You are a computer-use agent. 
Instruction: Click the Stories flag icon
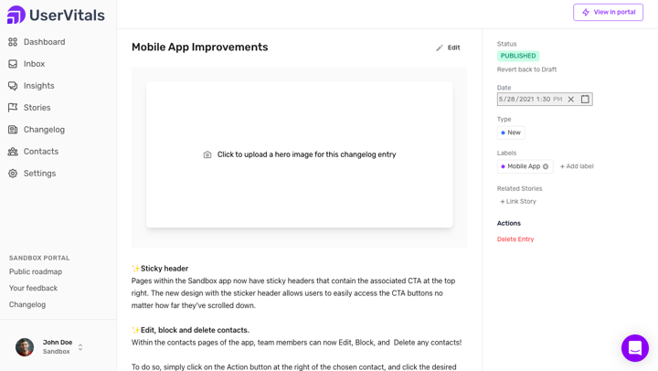[13, 108]
